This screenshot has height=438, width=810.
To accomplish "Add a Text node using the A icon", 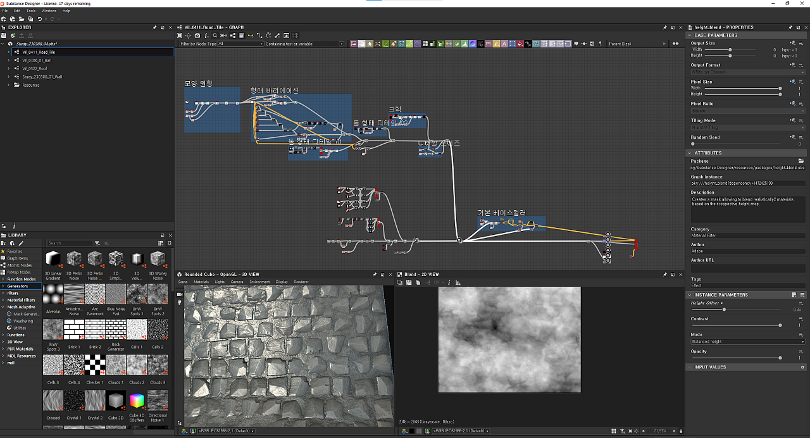I will (x=504, y=44).
